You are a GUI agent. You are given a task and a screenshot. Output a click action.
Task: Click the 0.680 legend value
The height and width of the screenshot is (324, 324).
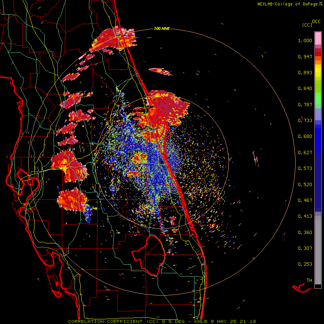point(305,136)
